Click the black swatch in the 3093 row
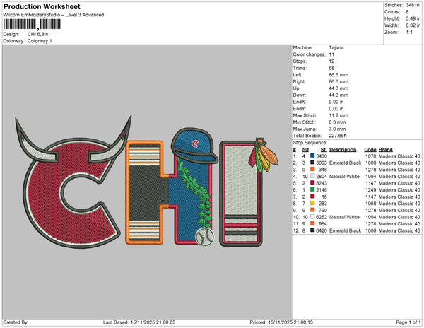424x328 pixels. coord(312,163)
